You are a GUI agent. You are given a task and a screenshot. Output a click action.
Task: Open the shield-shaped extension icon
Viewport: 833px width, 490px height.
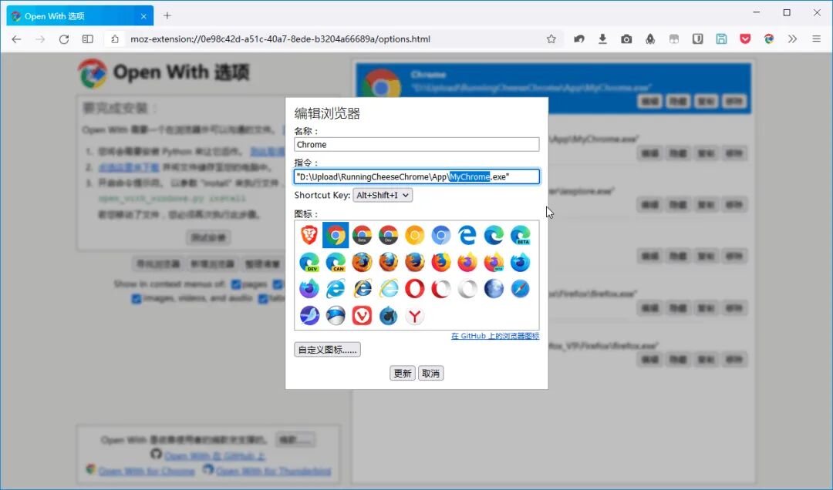[697, 39]
